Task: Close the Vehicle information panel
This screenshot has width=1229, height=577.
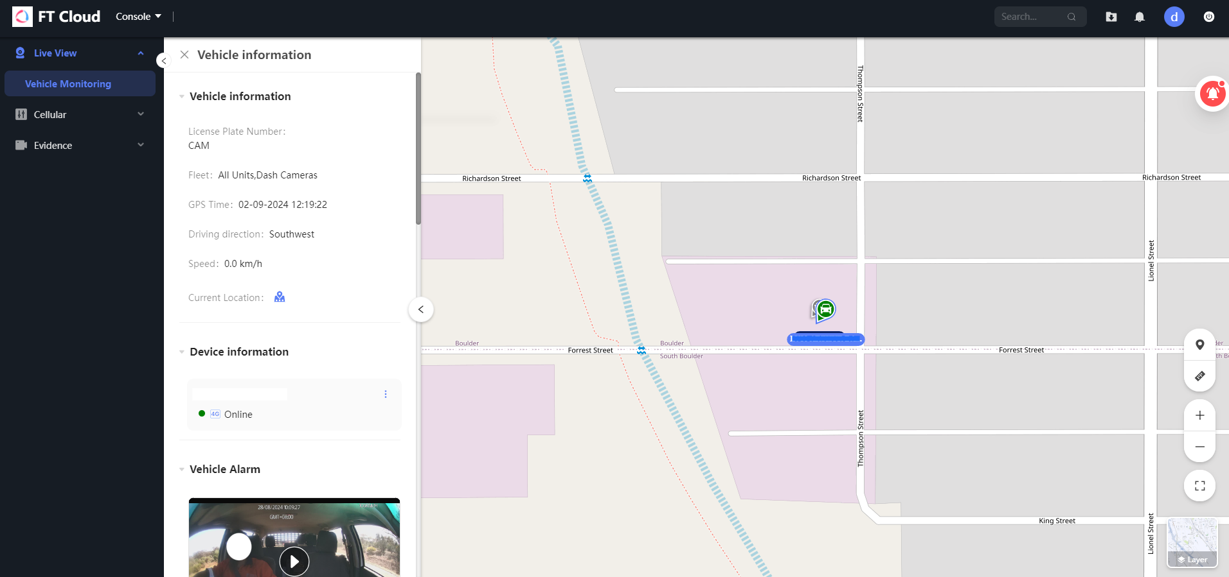Action: coord(184,55)
